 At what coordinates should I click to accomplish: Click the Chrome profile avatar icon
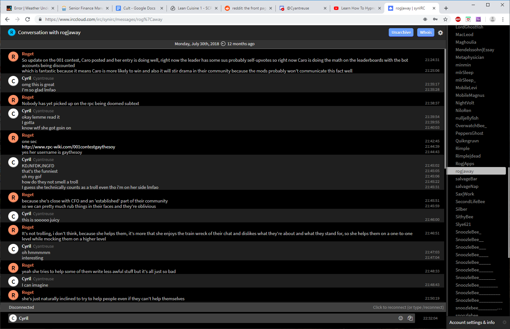click(492, 19)
